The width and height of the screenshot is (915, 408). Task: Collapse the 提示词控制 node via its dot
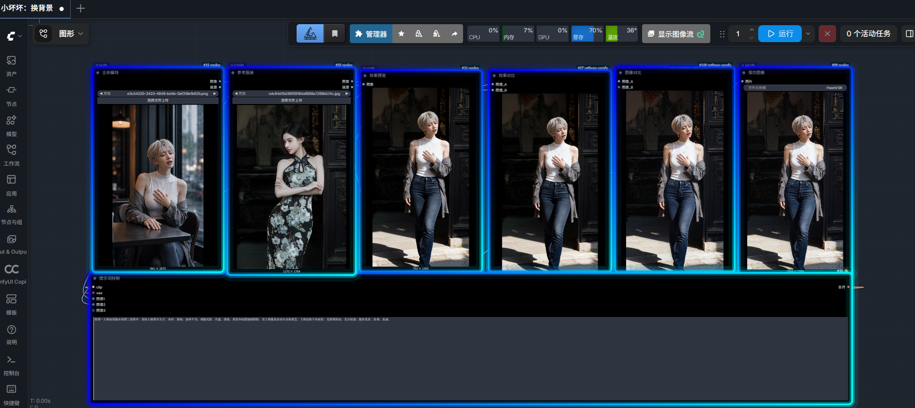tap(95, 279)
